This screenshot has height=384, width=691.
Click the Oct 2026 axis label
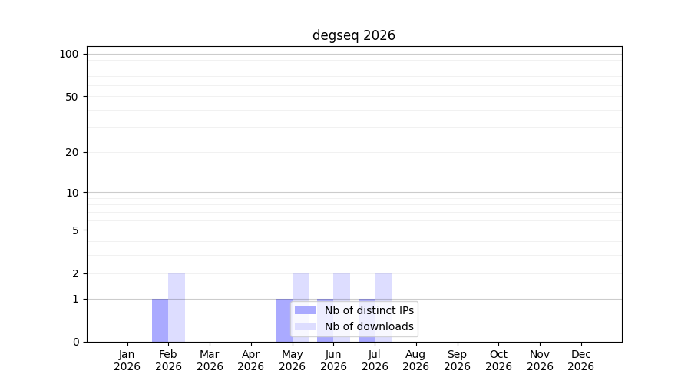[x=499, y=360]
